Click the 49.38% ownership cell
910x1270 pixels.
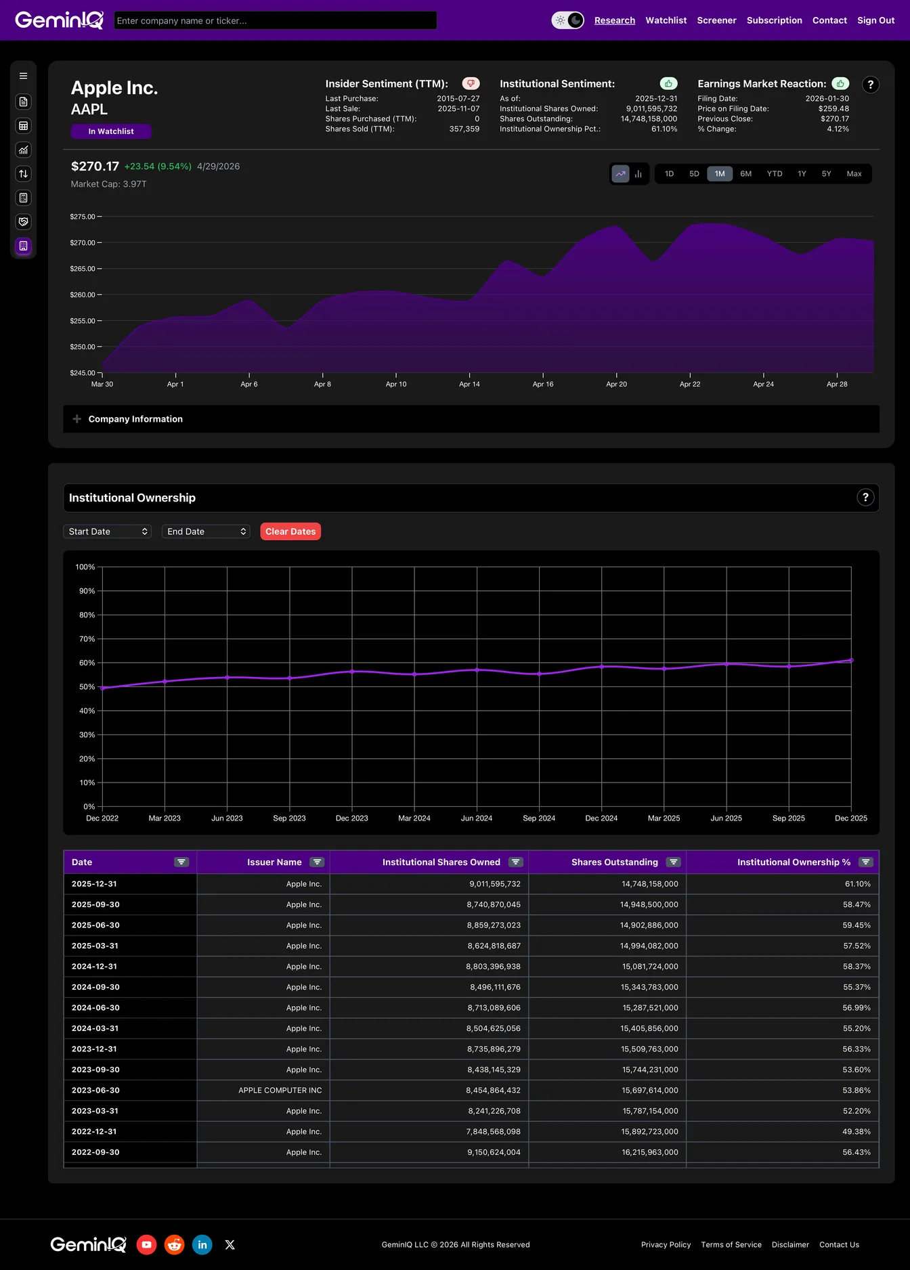click(783, 1131)
